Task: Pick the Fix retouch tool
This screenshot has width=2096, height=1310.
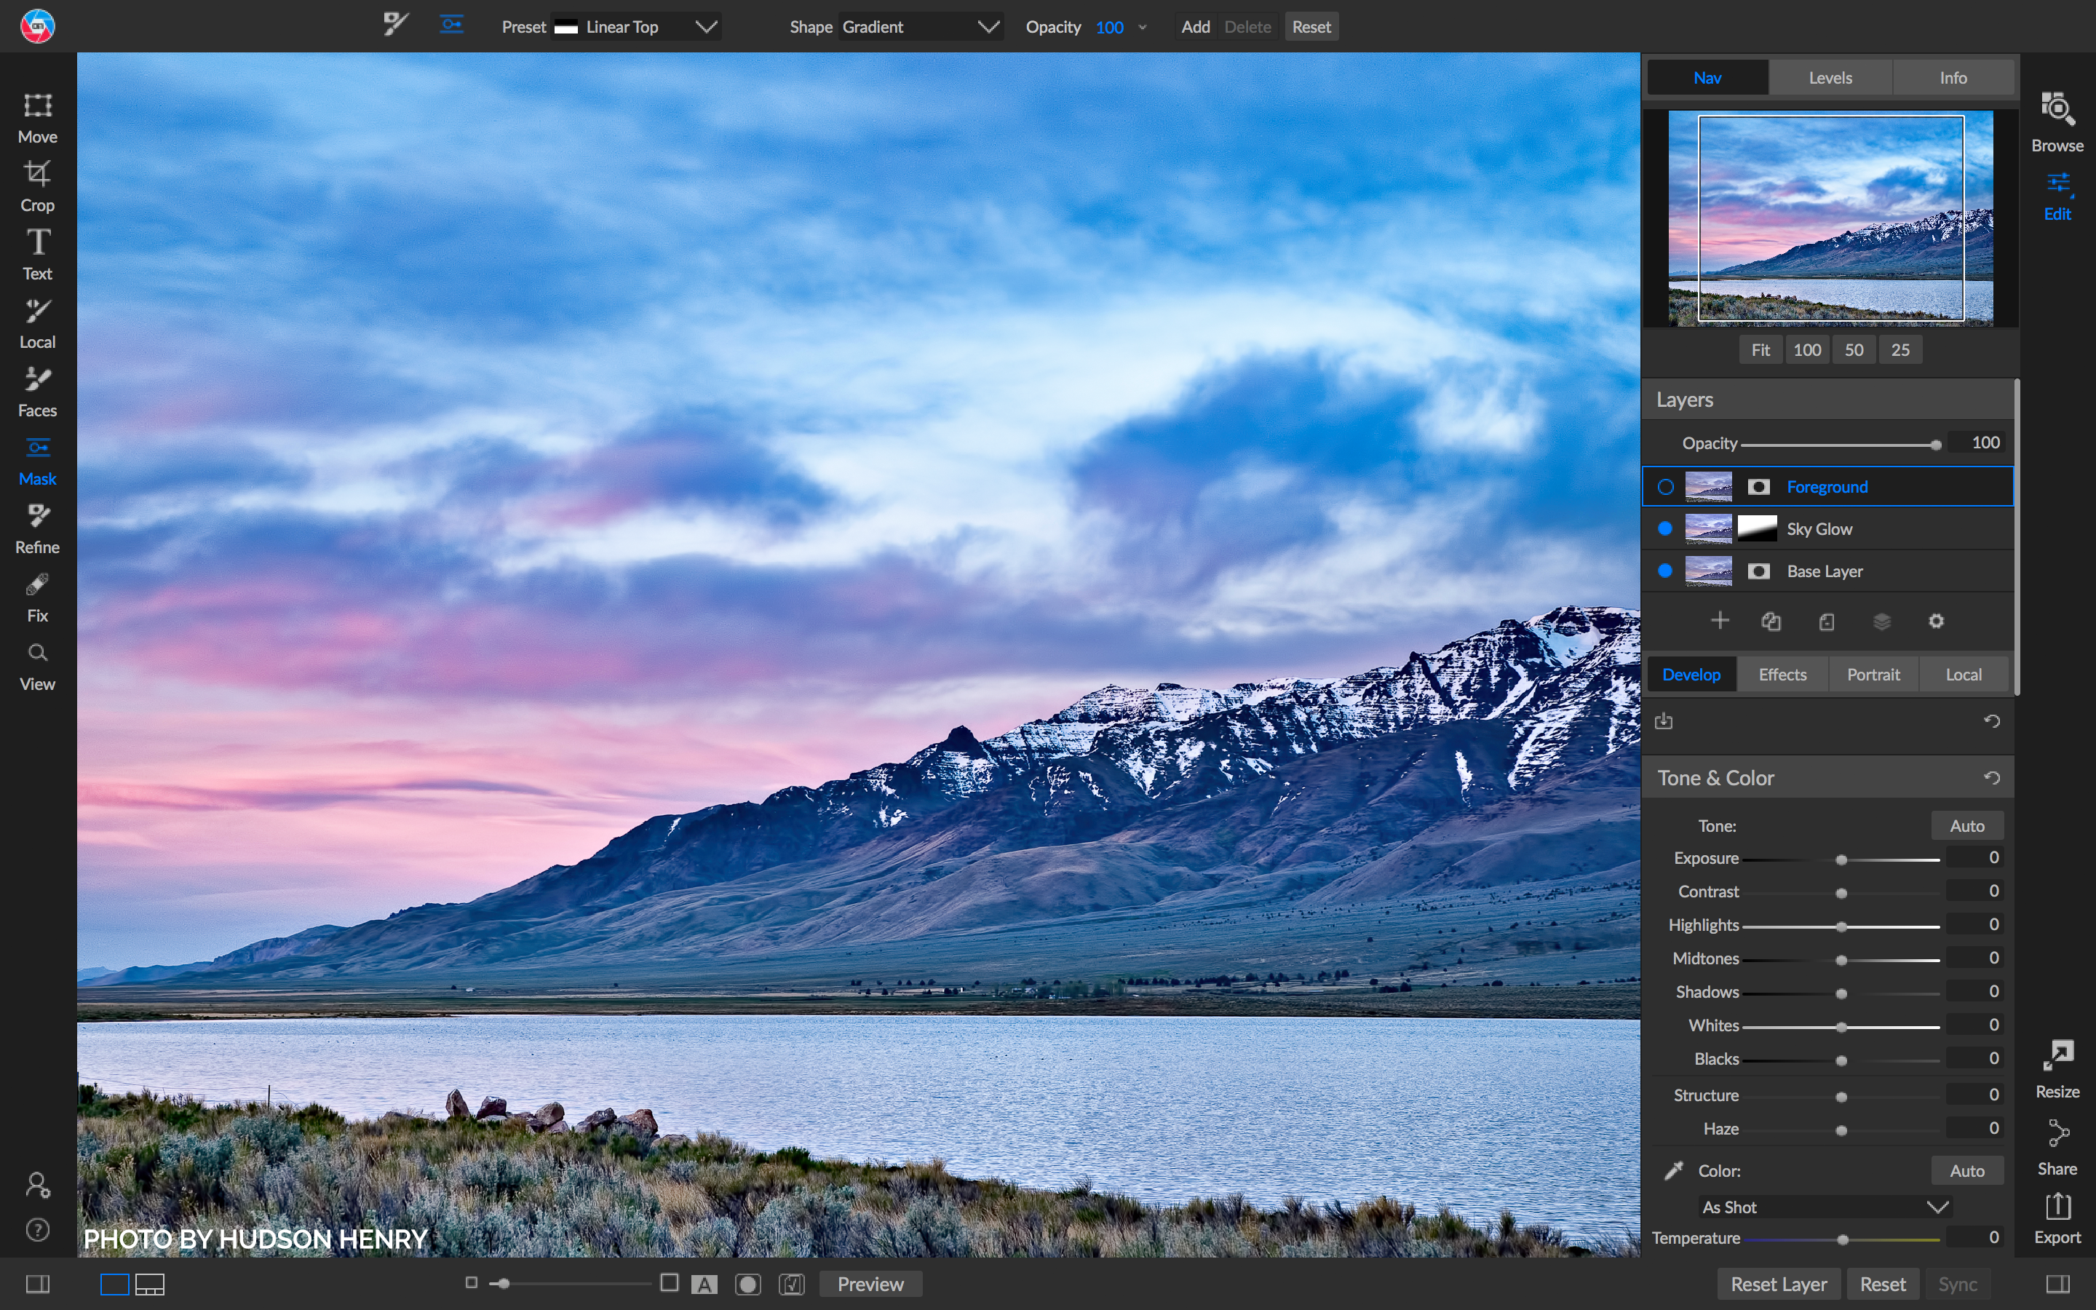Action: [37, 596]
